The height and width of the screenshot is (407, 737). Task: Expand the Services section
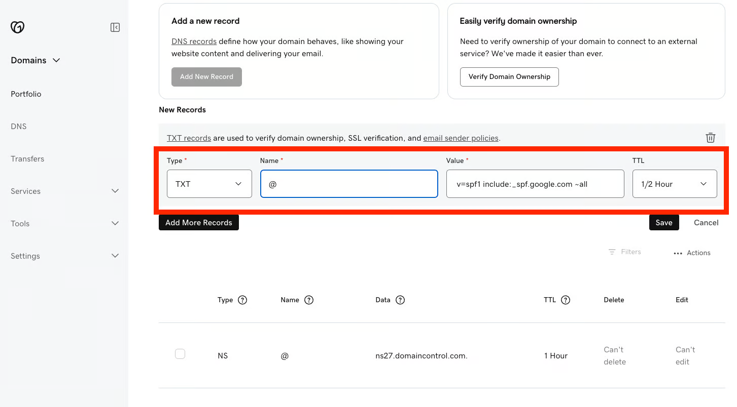tap(63, 191)
